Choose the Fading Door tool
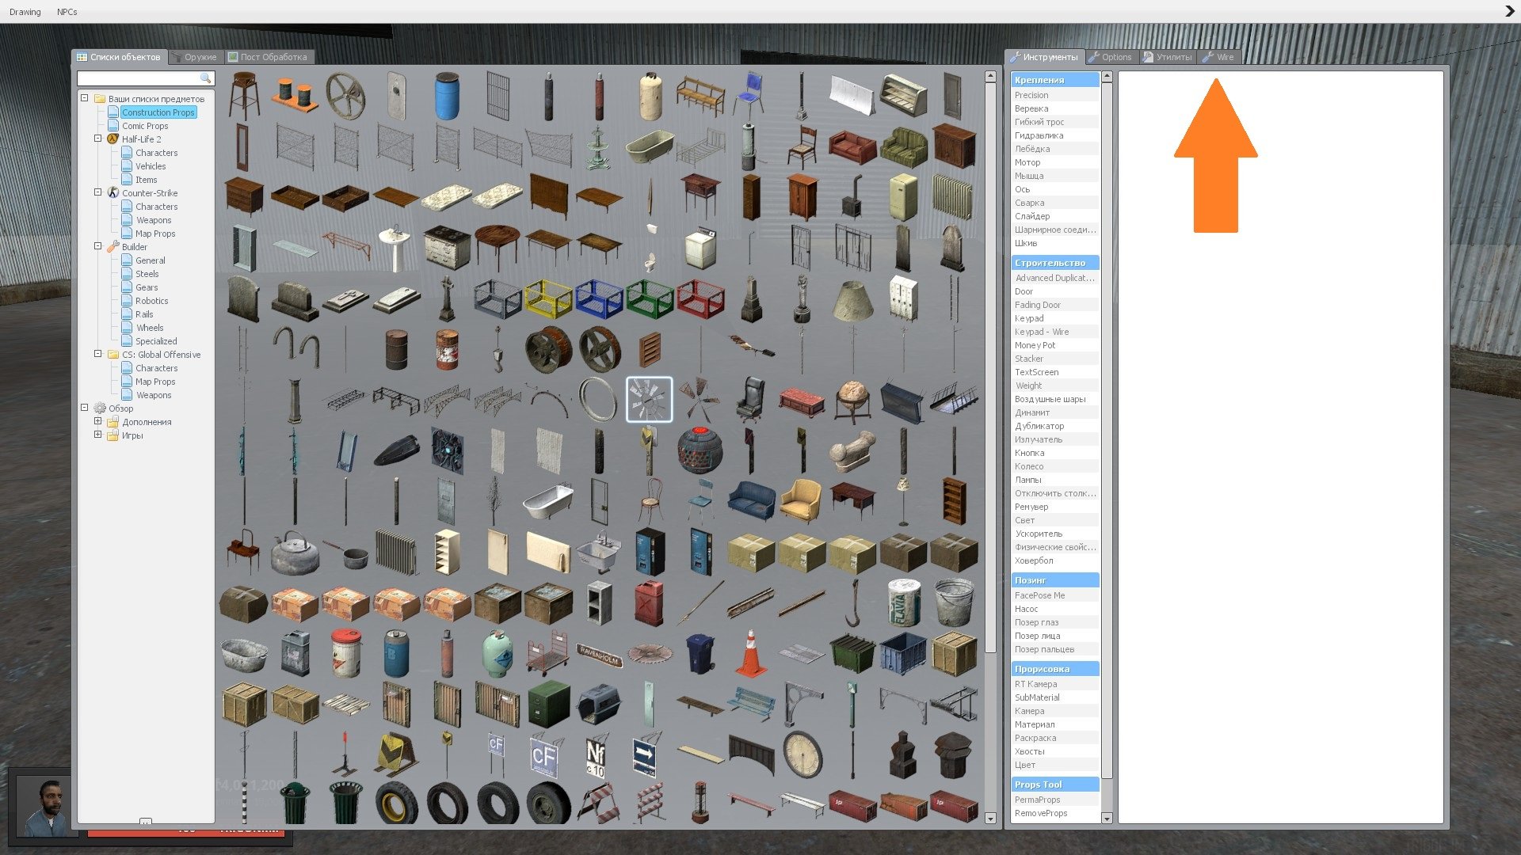The width and height of the screenshot is (1521, 855). pos(1037,305)
